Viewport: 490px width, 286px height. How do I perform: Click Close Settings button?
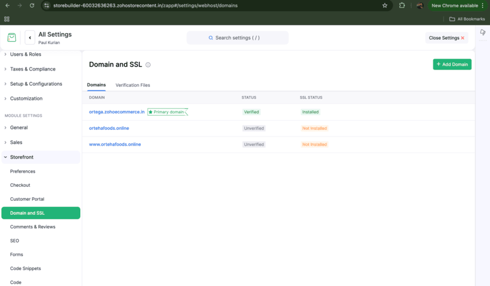pyautogui.click(x=447, y=38)
